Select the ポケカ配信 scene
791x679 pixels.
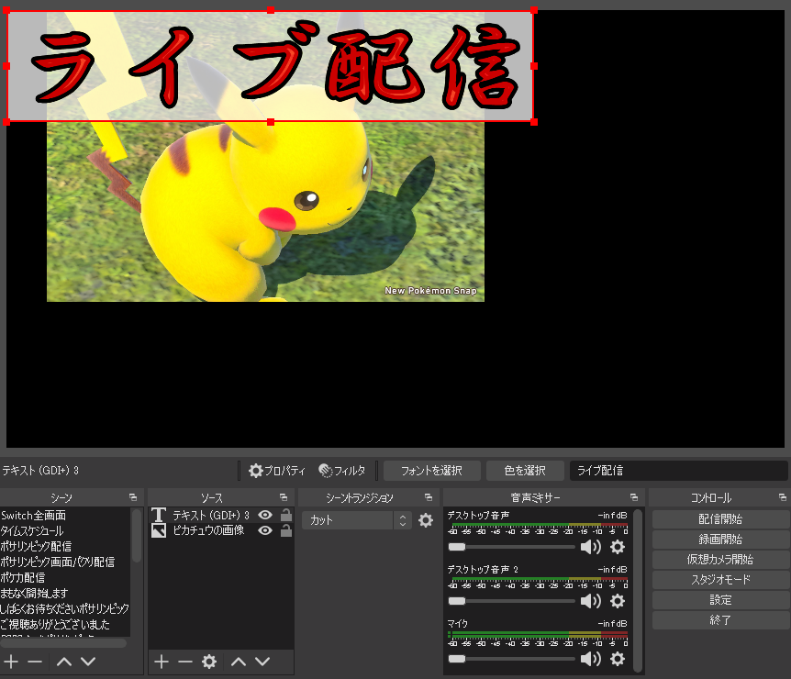65,577
